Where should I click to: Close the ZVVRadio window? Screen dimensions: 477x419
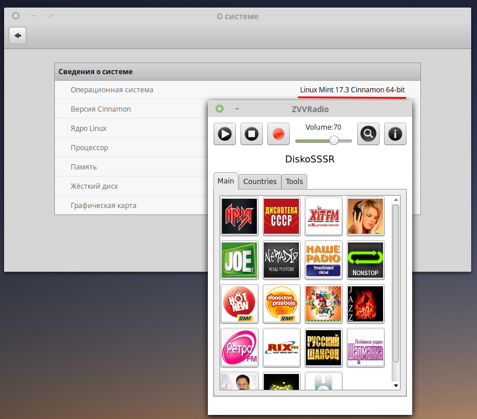[220, 109]
